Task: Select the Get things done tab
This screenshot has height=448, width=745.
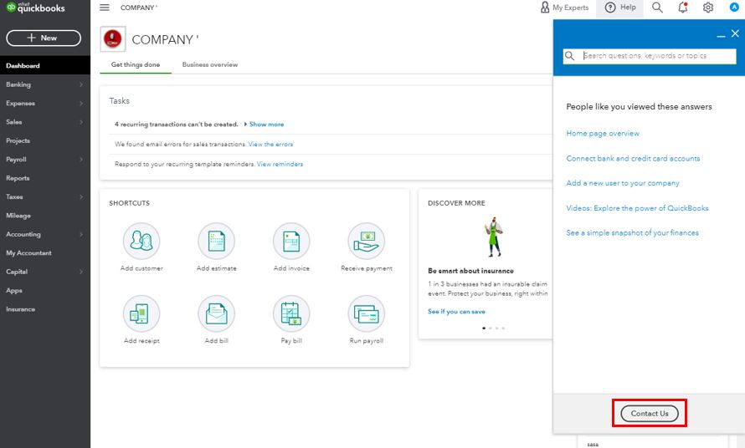Action: click(x=136, y=64)
